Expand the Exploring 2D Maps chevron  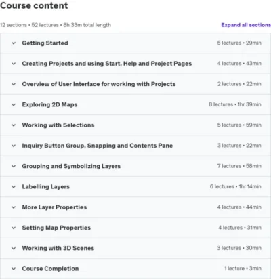click(x=14, y=104)
